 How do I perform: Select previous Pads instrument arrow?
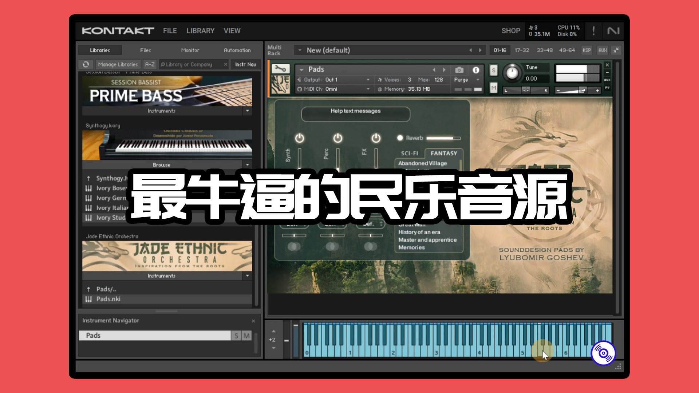(x=434, y=70)
